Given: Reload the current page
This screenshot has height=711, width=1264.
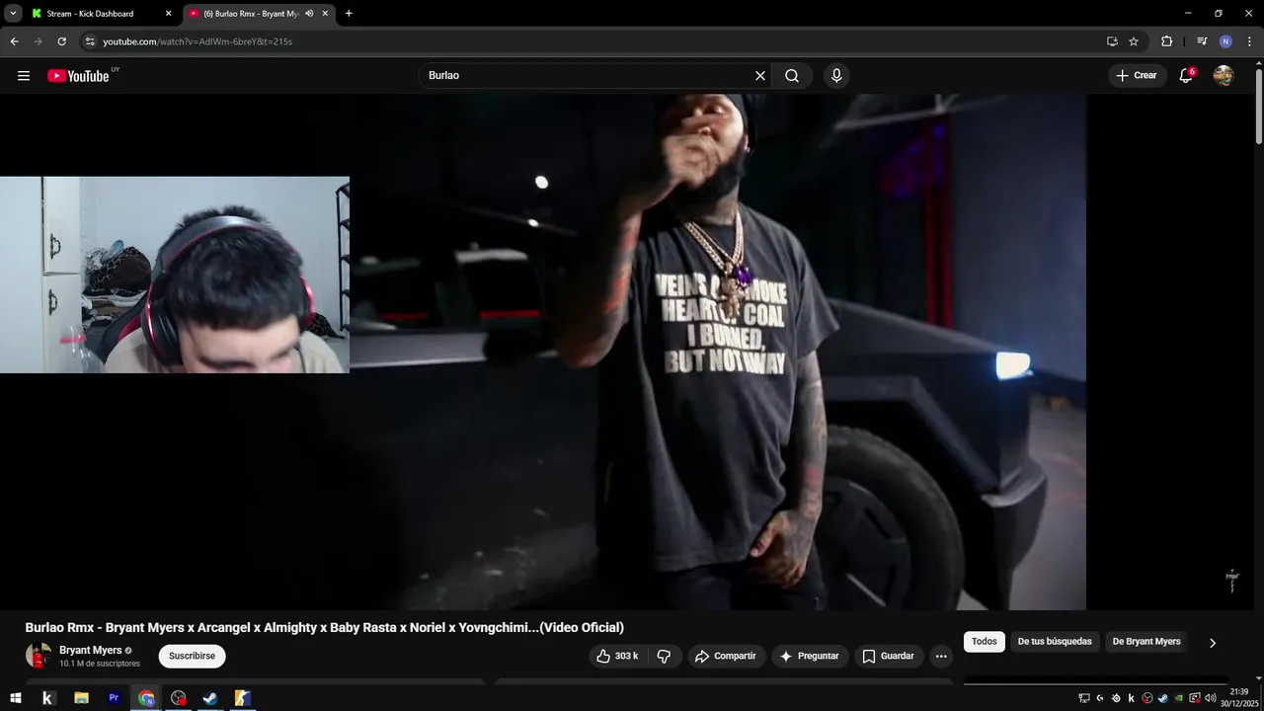Looking at the screenshot, I should click(x=61, y=41).
